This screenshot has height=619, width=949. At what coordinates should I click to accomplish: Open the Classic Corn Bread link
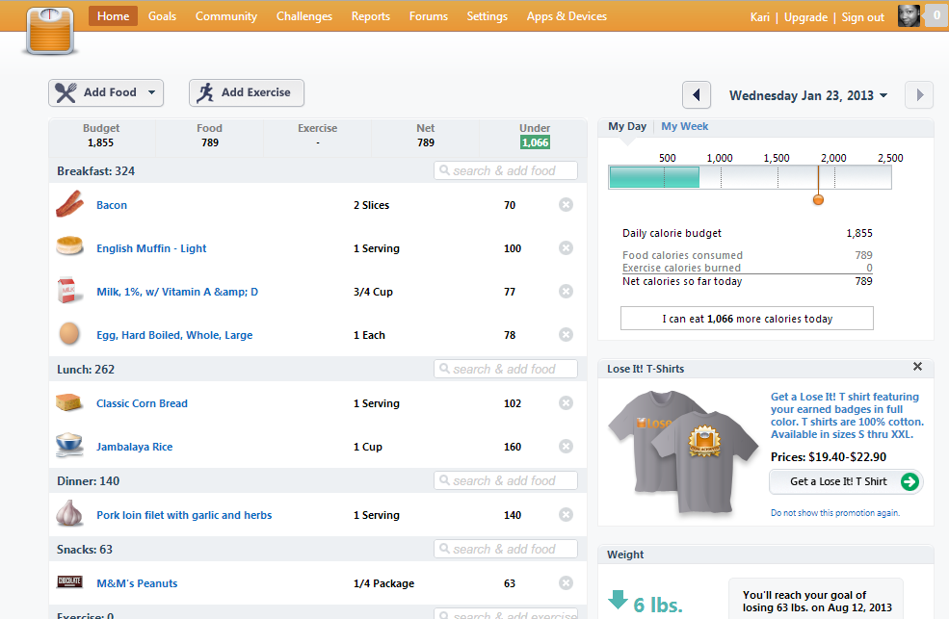(x=142, y=403)
